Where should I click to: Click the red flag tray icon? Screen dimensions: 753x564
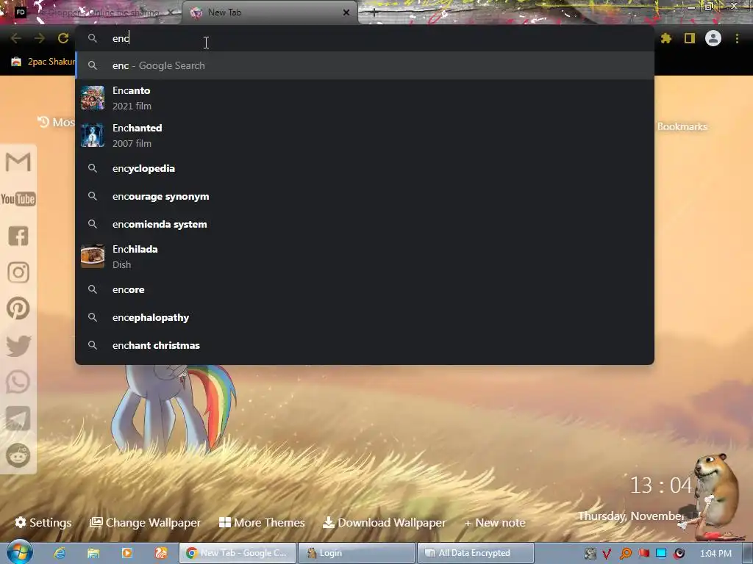tap(643, 553)
